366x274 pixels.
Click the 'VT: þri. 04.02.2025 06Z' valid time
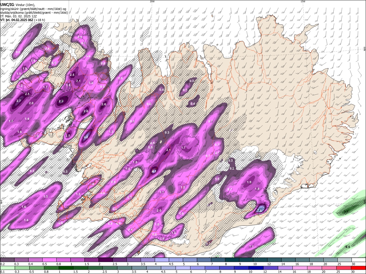17,20
